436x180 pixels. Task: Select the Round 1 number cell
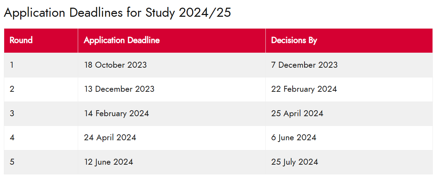coord(12,65)
